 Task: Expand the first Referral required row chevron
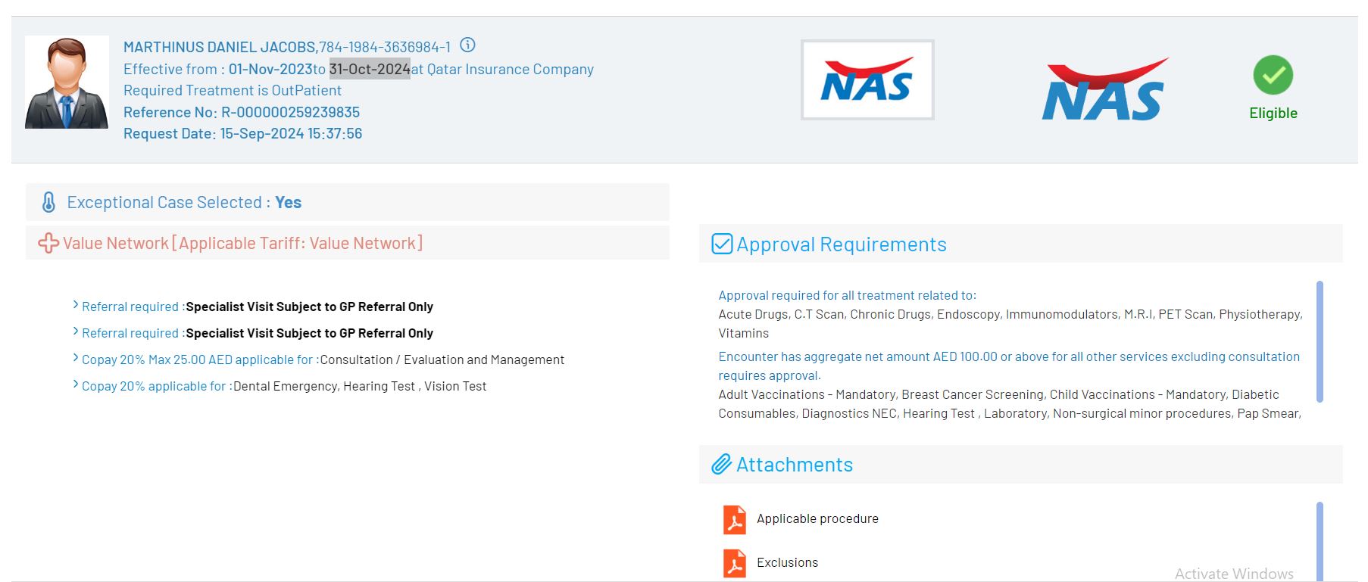click(x=76, y=305)
